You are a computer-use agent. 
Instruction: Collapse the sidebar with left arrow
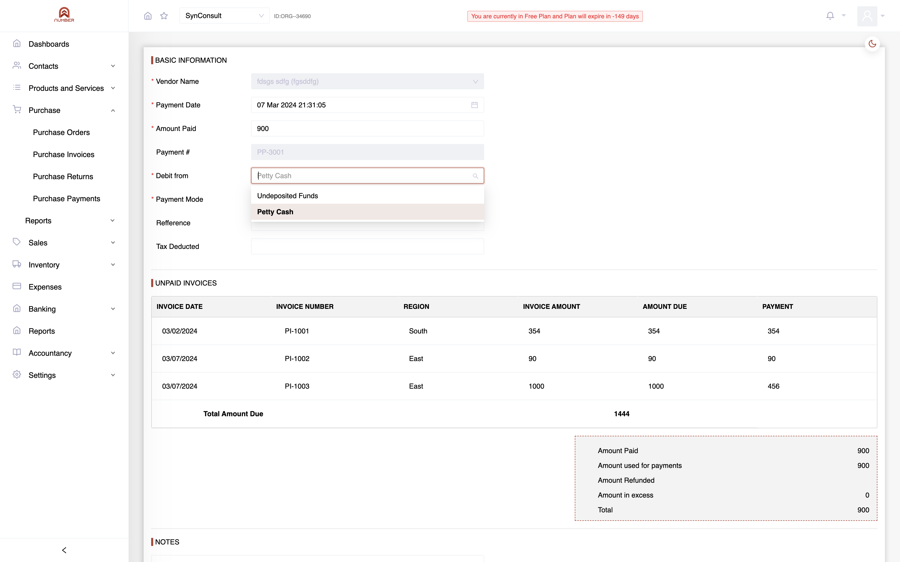tap(64, 550)
